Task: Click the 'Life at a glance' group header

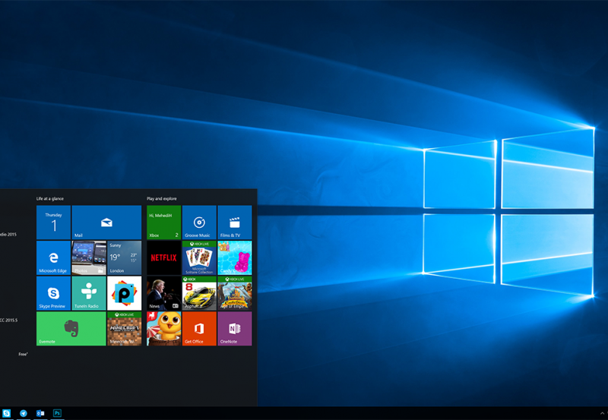Action: pyautogui.click(x=50, y=199)
